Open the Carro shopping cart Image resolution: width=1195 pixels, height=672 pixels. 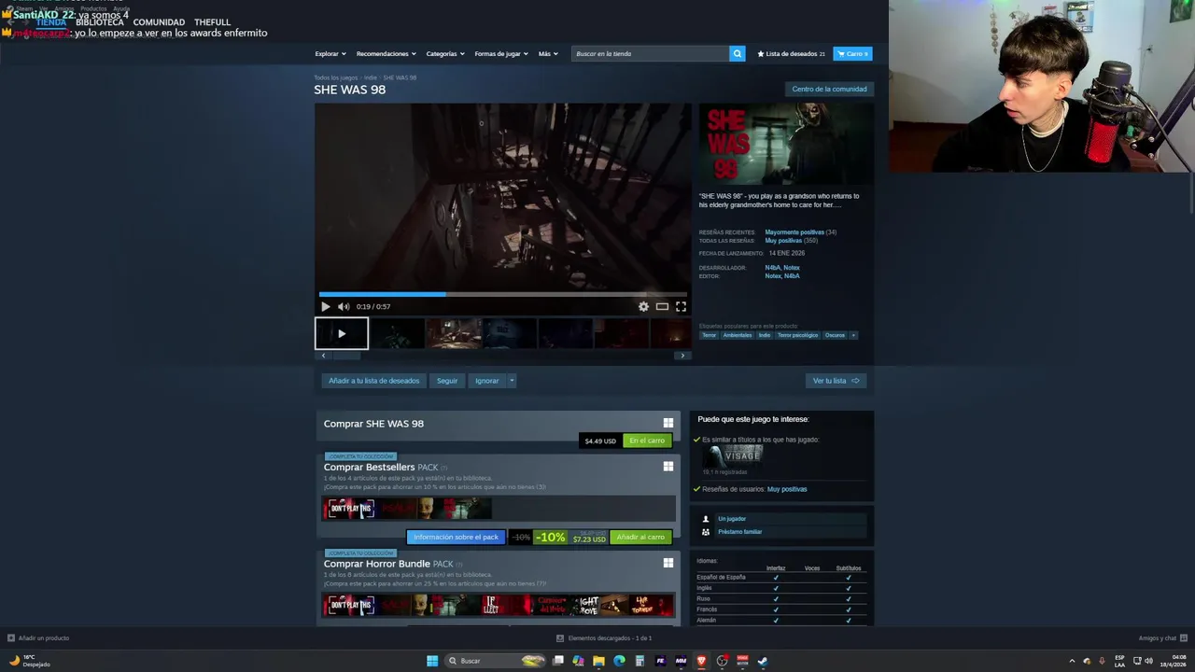[852, 54]
